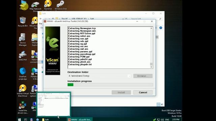Click the Browse... button
This screenshot has width=216, height=121.
tap(143, 76)
